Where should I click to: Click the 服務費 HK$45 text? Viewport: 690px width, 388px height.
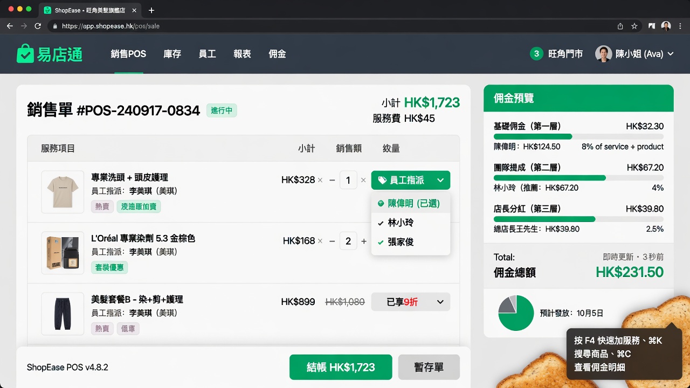pos(404,118)
